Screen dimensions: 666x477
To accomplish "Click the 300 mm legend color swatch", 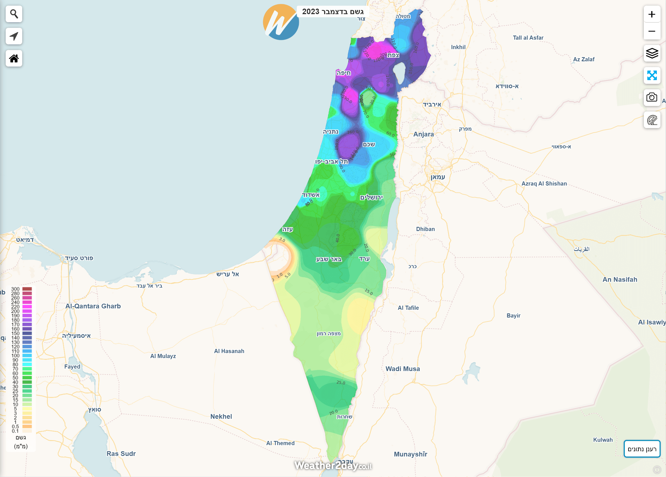I will click(27, 289).
